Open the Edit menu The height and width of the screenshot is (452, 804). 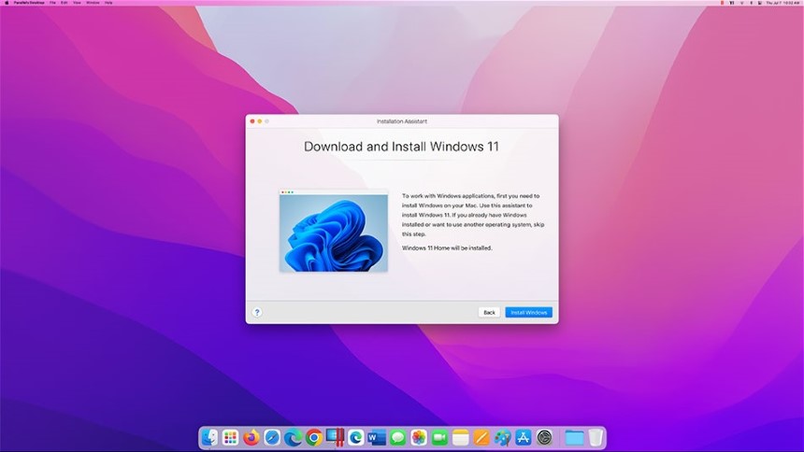click(65, 3)
